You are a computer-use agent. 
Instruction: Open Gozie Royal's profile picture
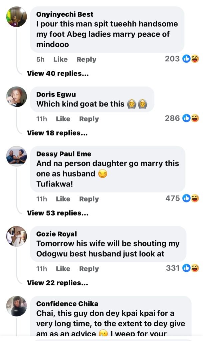tap(16, 236)
